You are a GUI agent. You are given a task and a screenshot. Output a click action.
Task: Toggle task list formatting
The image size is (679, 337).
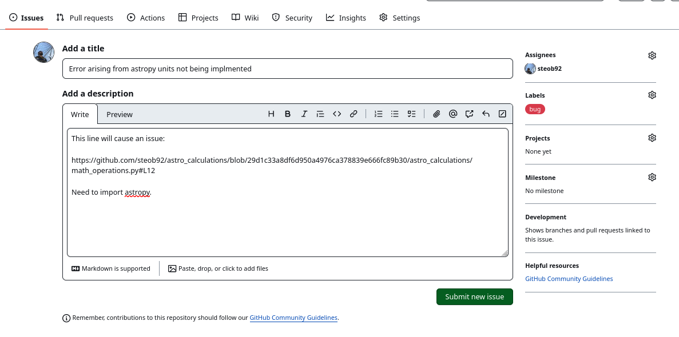tap(411, 114)
